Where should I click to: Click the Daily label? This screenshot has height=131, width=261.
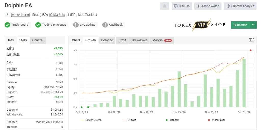click(x=10, y=63)
